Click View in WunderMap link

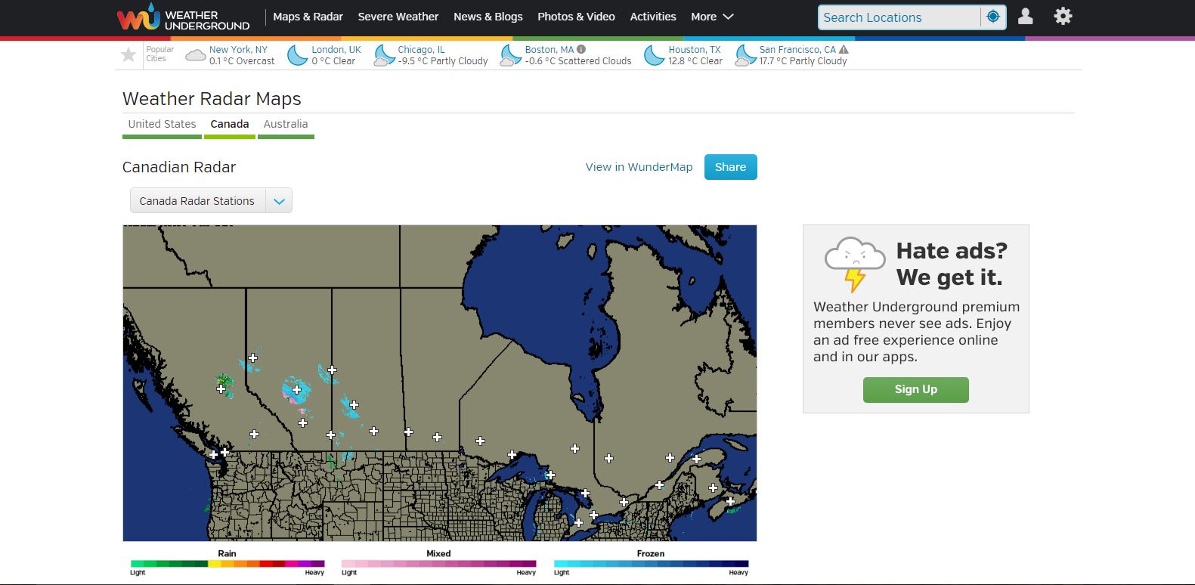(639, 167)
